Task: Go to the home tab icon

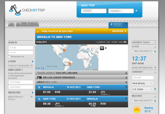Action: click(x=11, y=24)
